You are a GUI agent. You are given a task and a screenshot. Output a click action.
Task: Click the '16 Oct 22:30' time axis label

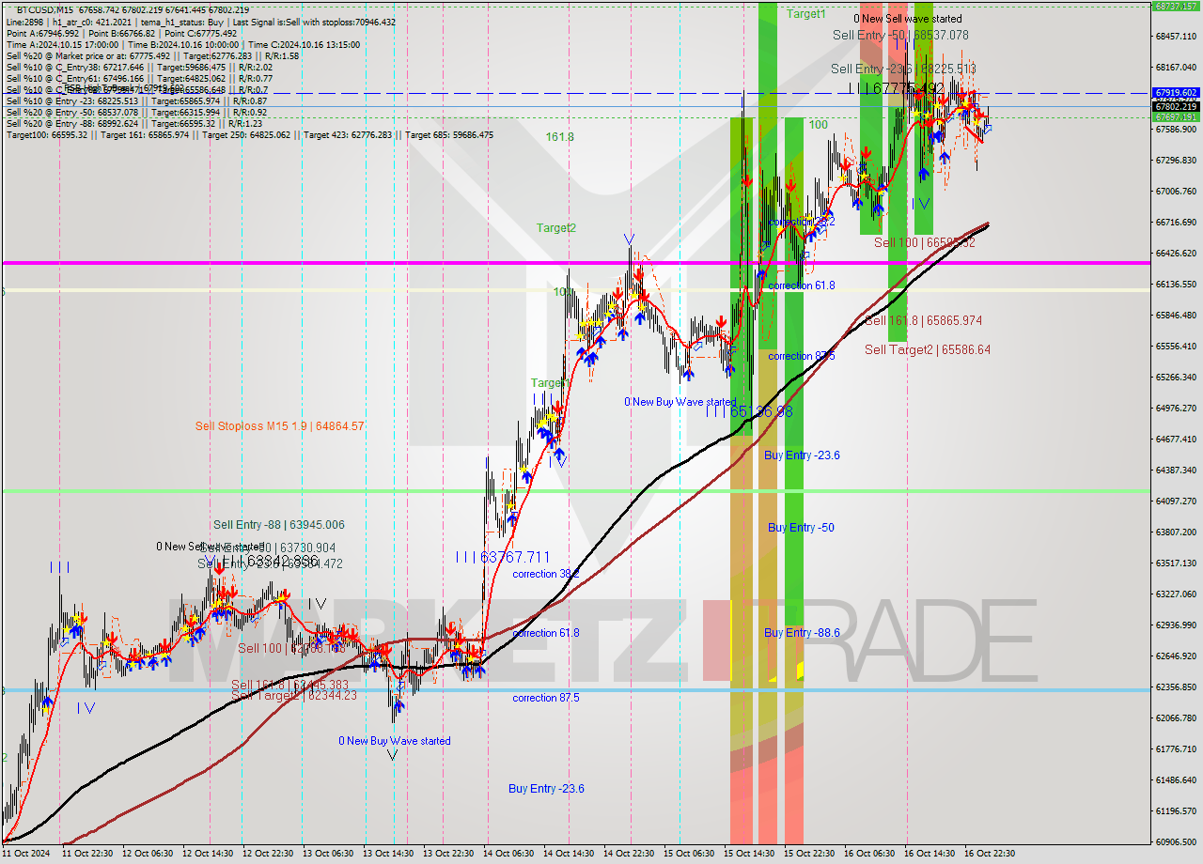click(x=990, y=854)
